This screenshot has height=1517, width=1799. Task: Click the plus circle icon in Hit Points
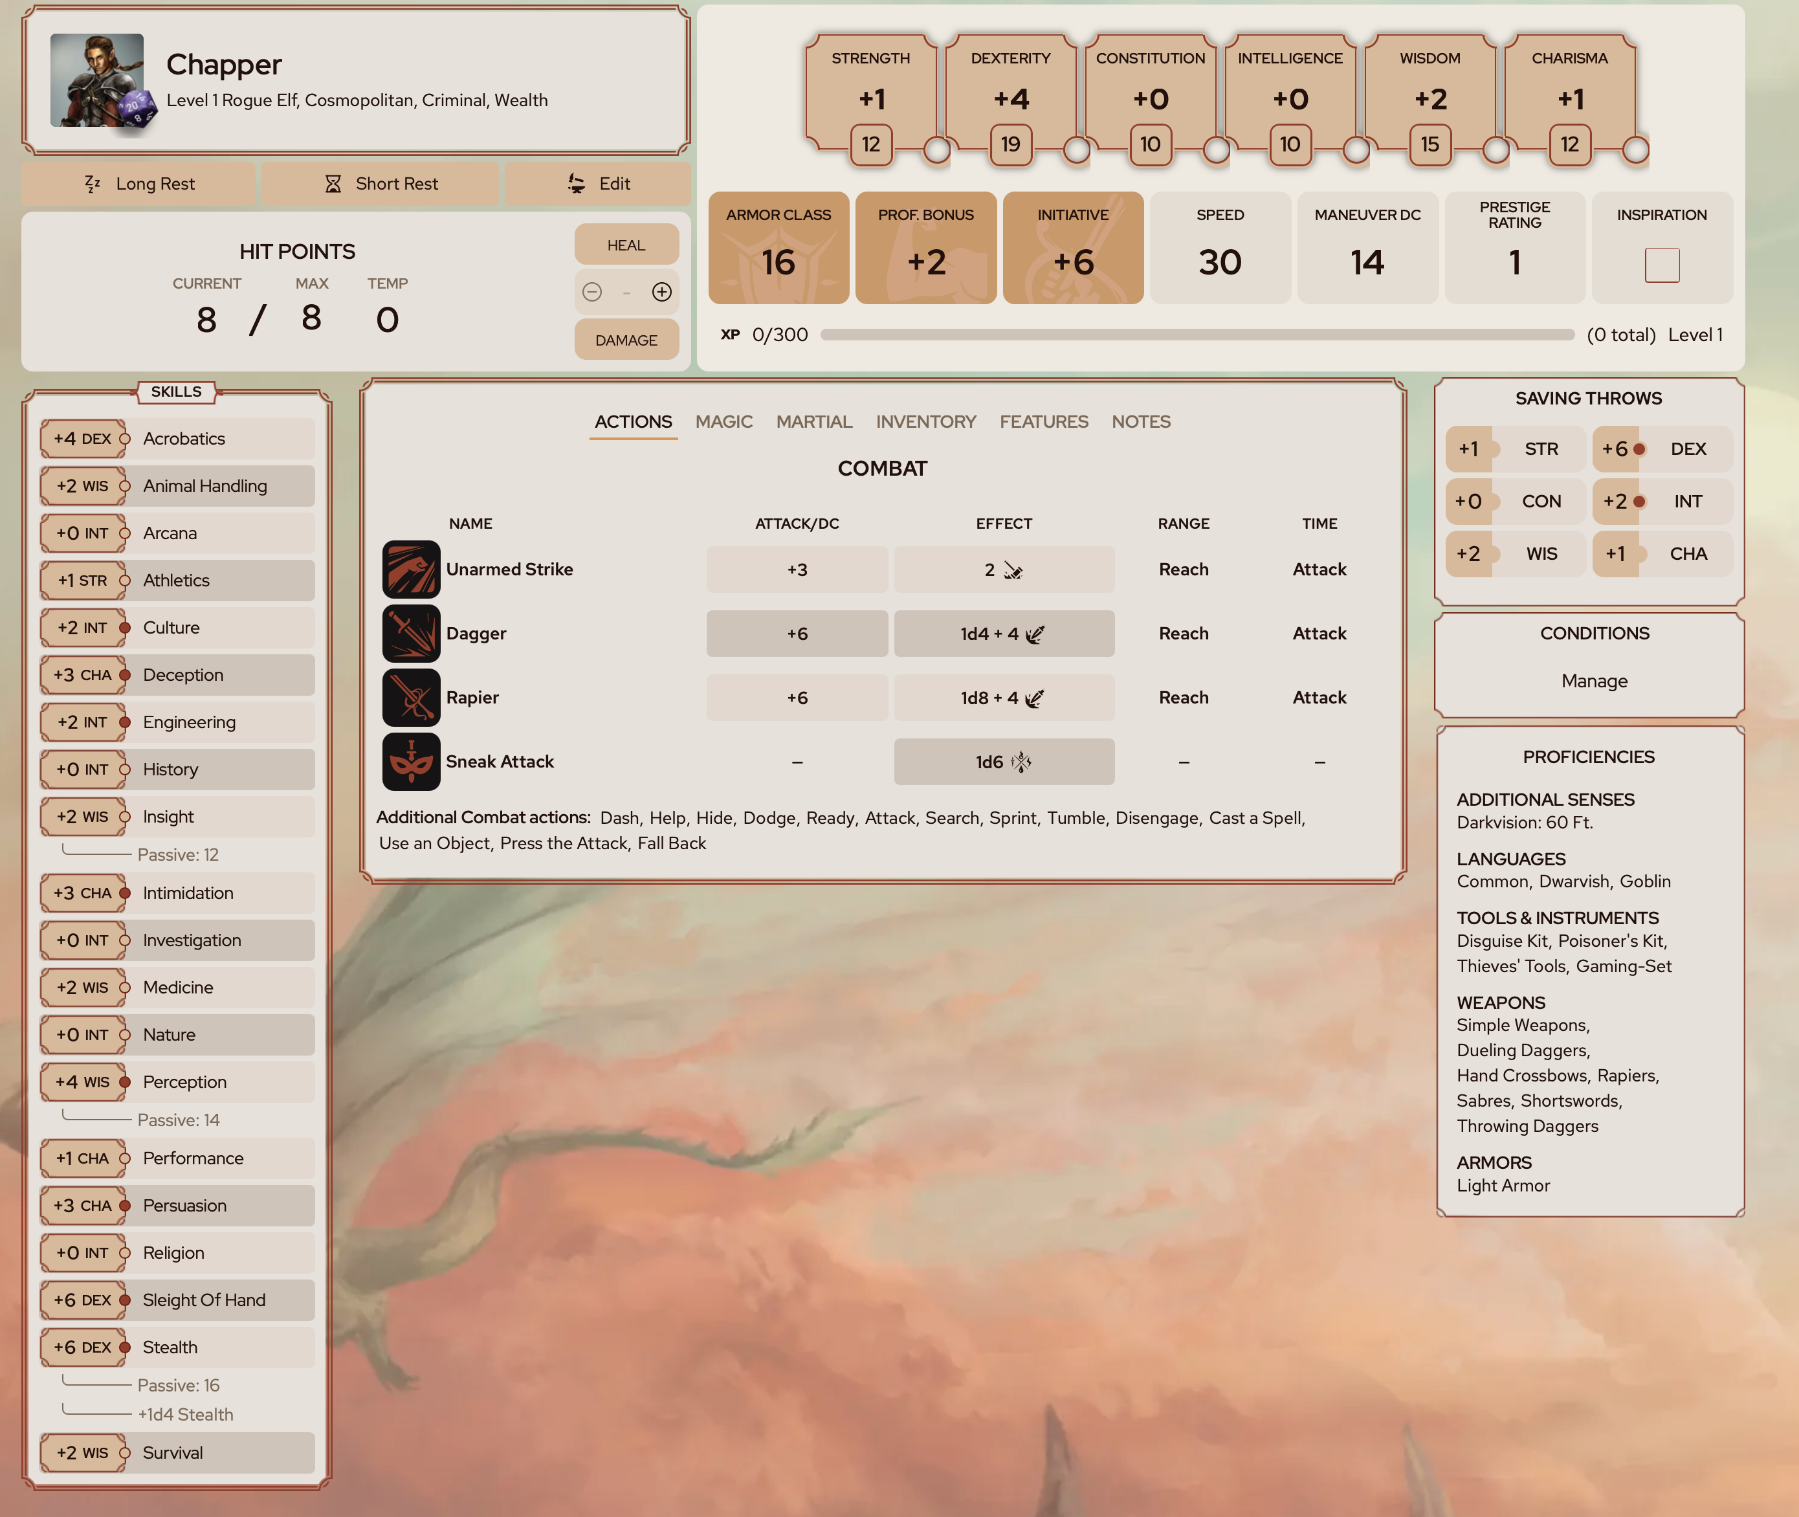click(x=661, y=293)
